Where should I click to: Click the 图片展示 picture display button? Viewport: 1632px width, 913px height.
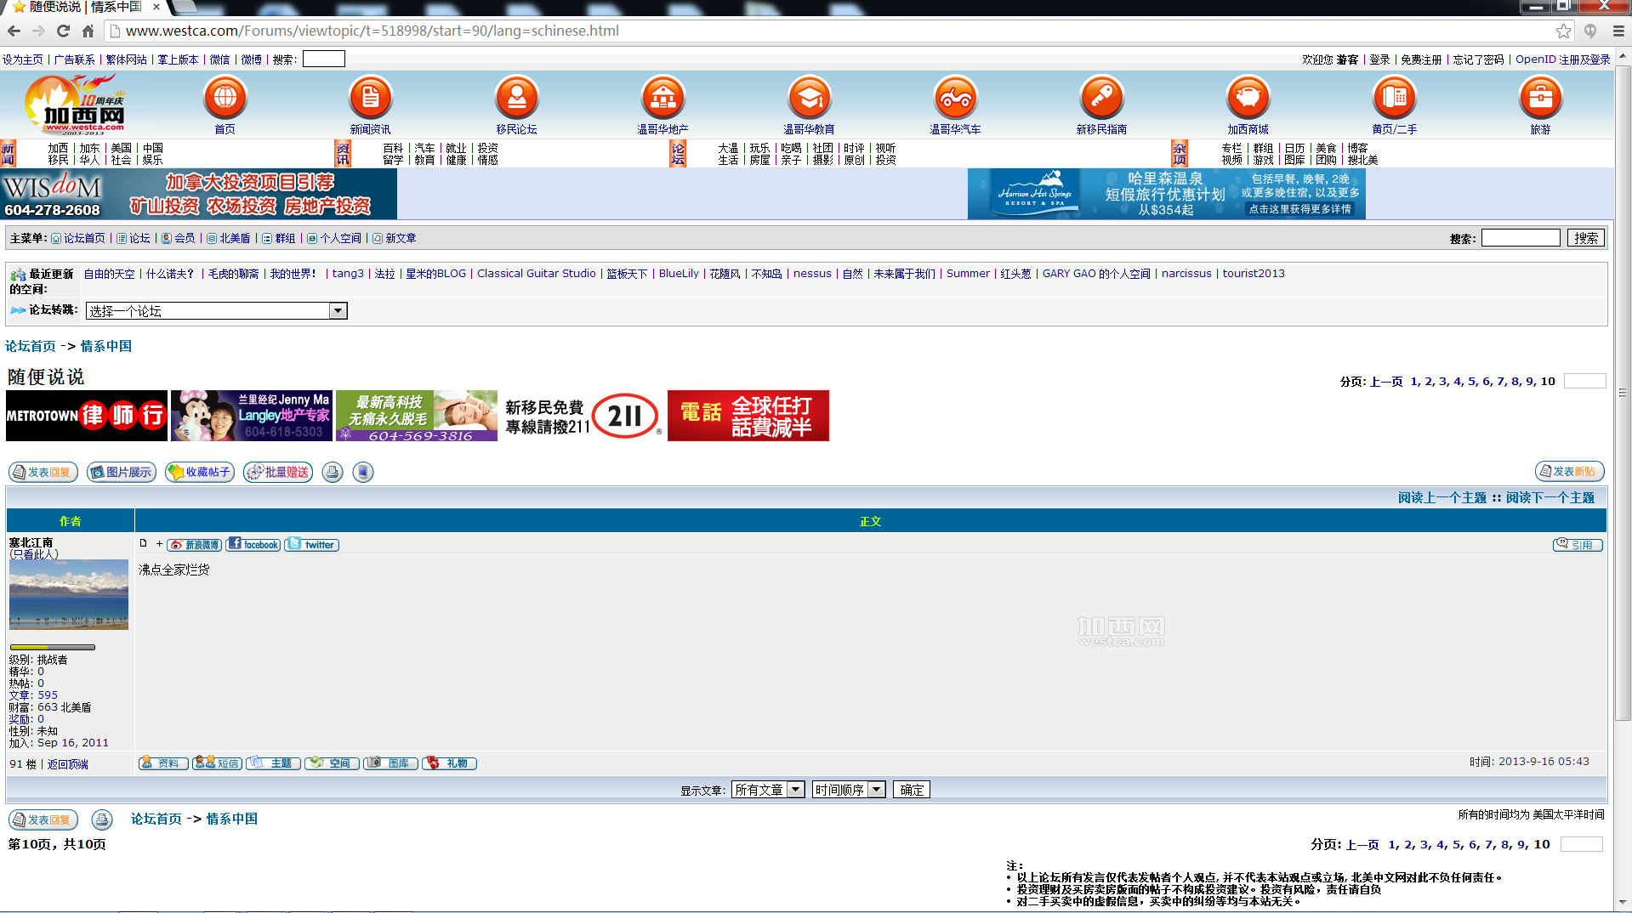tap(122, 472)
